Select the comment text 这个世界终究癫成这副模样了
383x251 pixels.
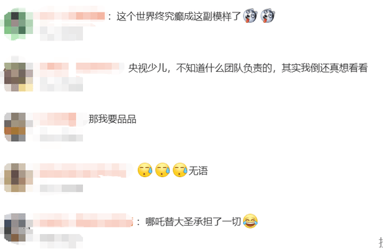(179, 16)
